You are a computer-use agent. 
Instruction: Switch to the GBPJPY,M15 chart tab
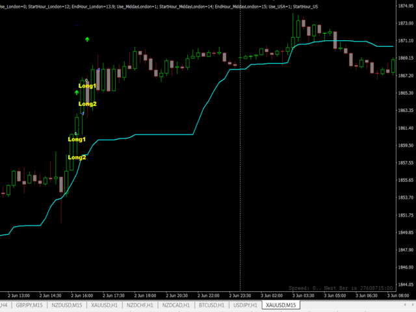pos(29,305)
